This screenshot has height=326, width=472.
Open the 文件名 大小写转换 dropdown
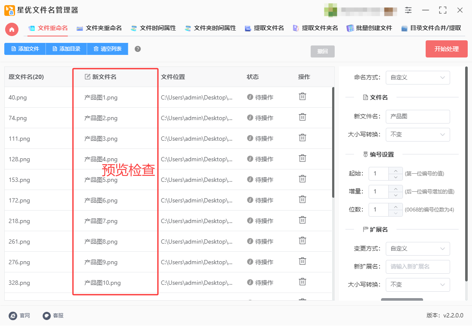coord(418,135)
